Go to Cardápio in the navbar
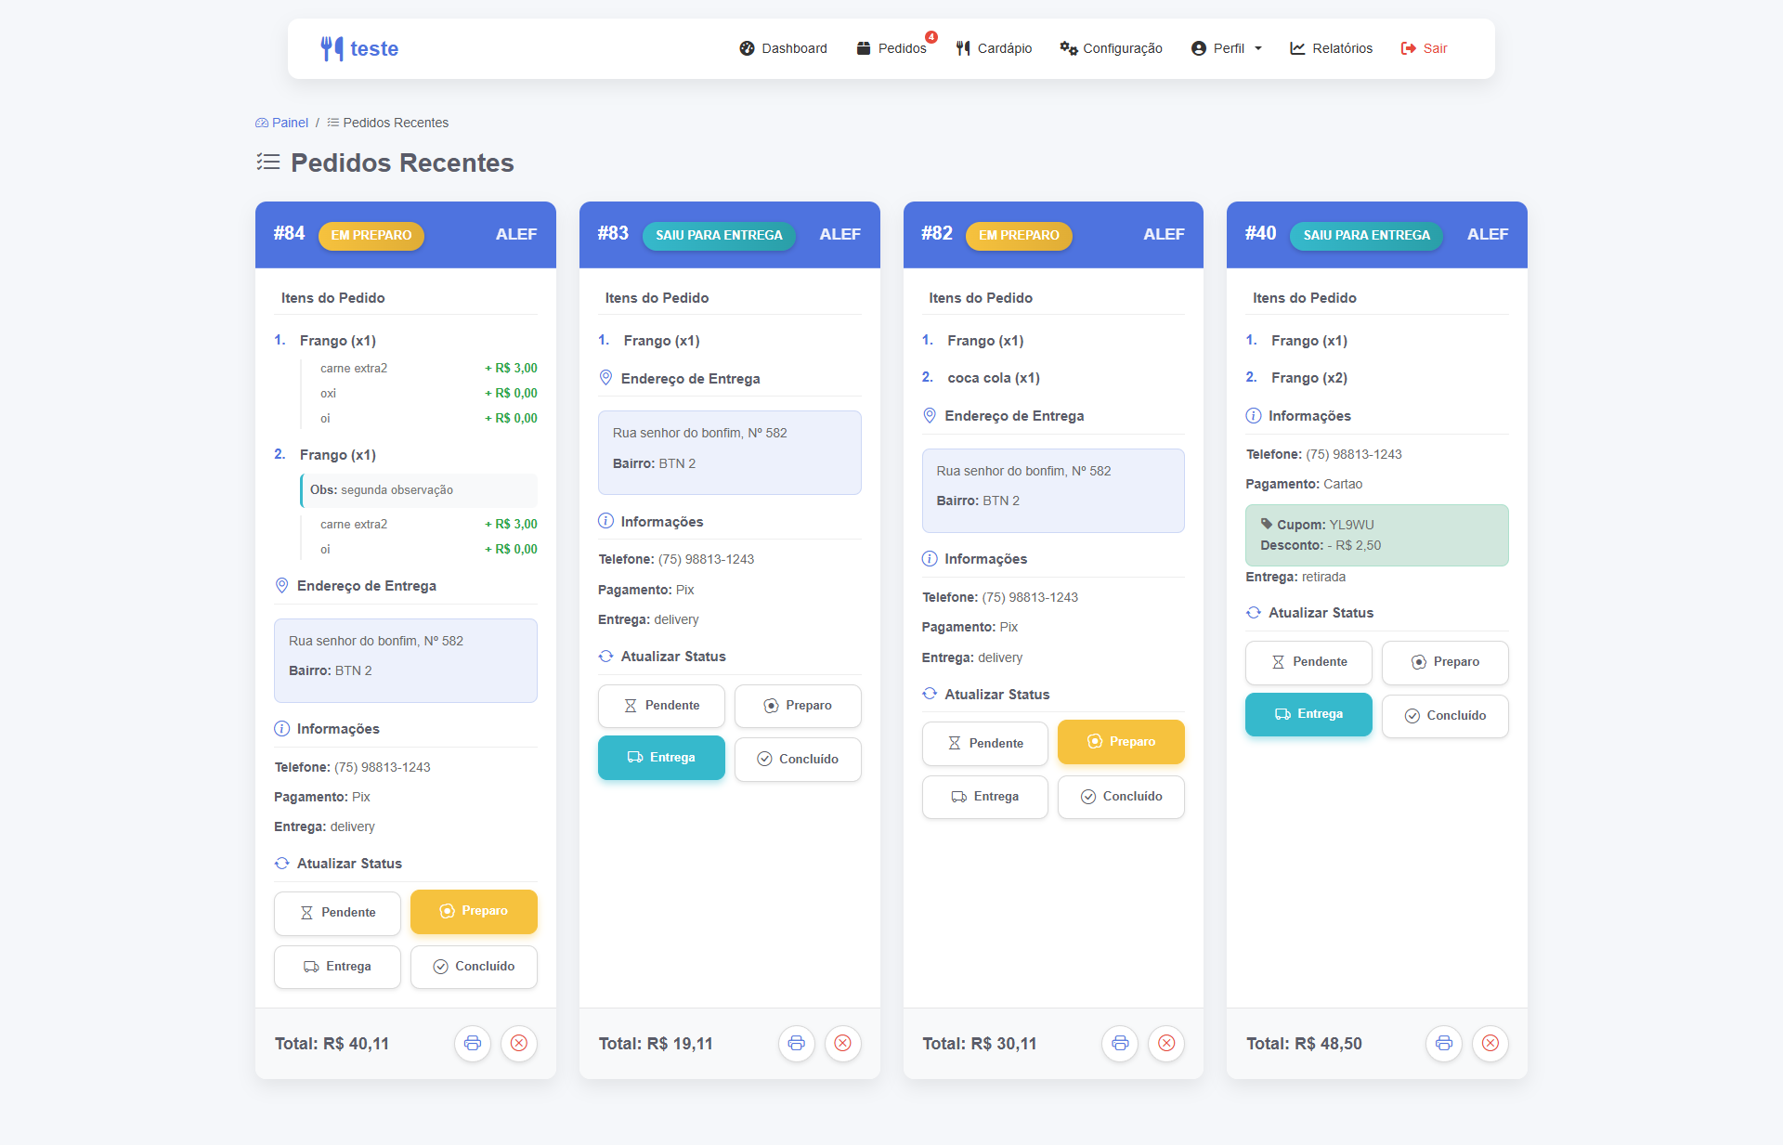The width and height of the screenshot is (1783, 1145). click(x=994, y=48)
